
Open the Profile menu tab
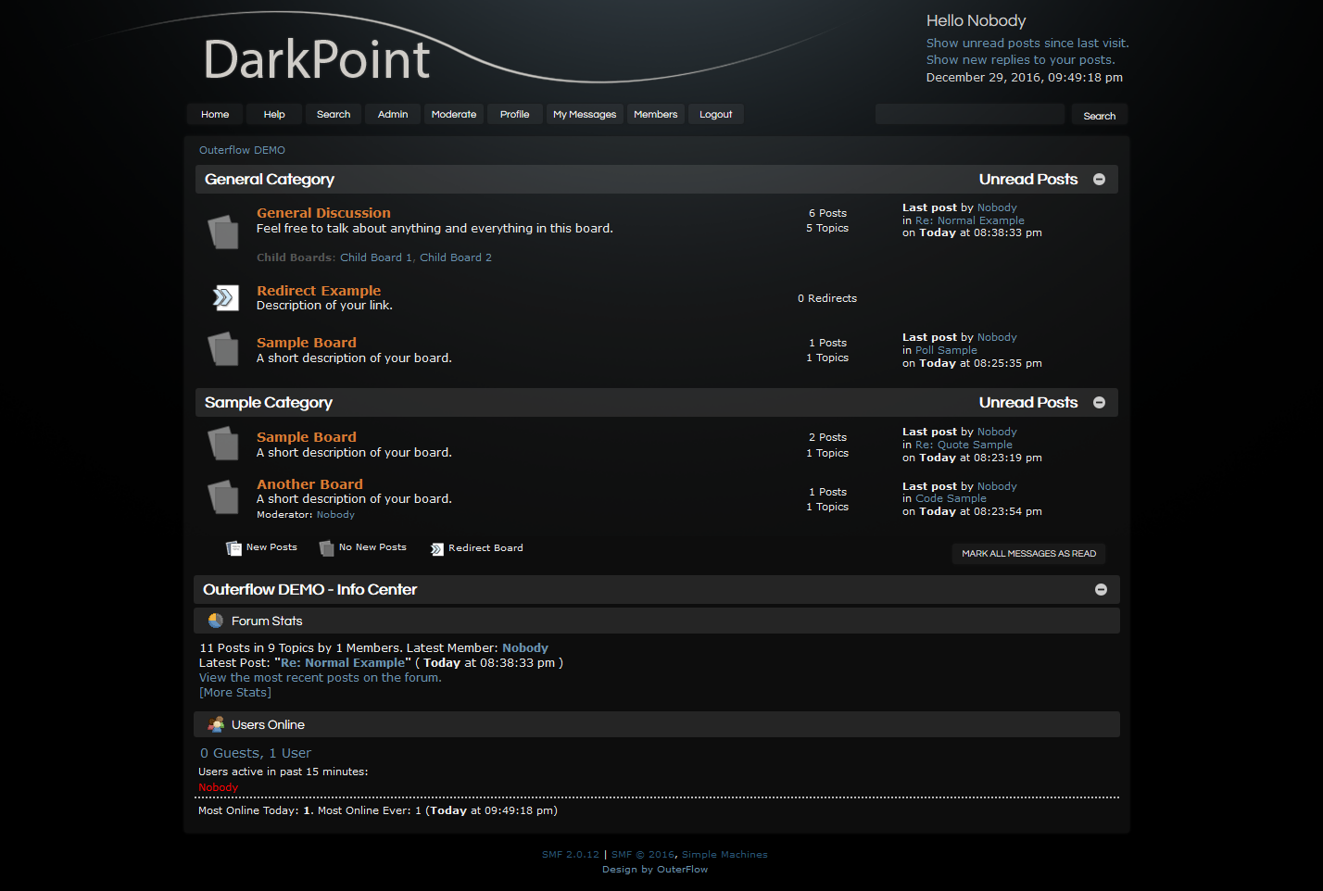(x=515, y=114)
